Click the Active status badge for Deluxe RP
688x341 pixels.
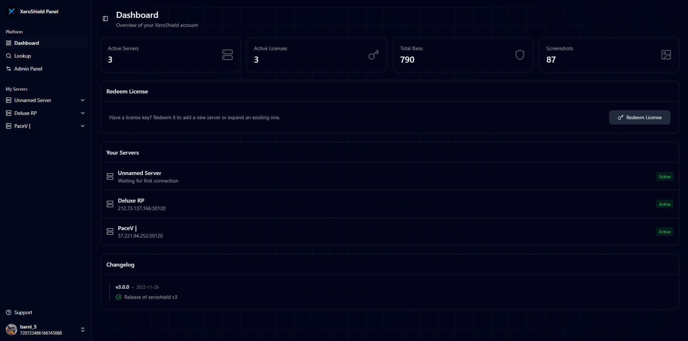pyautogui.click(x=664, y=204)
